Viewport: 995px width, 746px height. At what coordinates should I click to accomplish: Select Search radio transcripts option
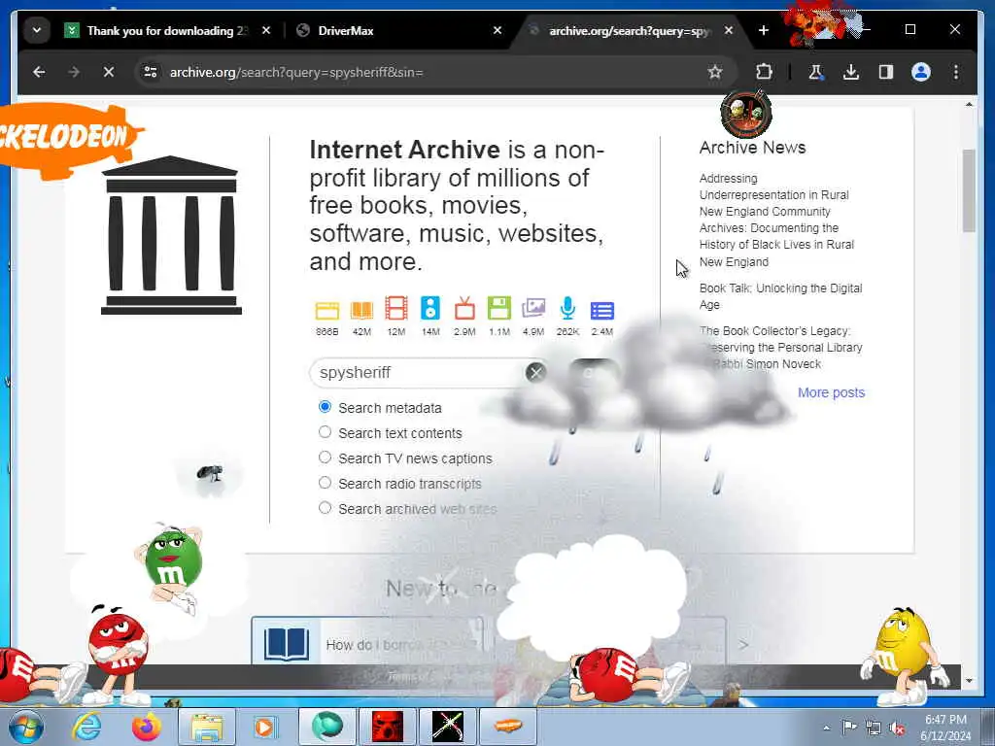[x=325, y=483]
